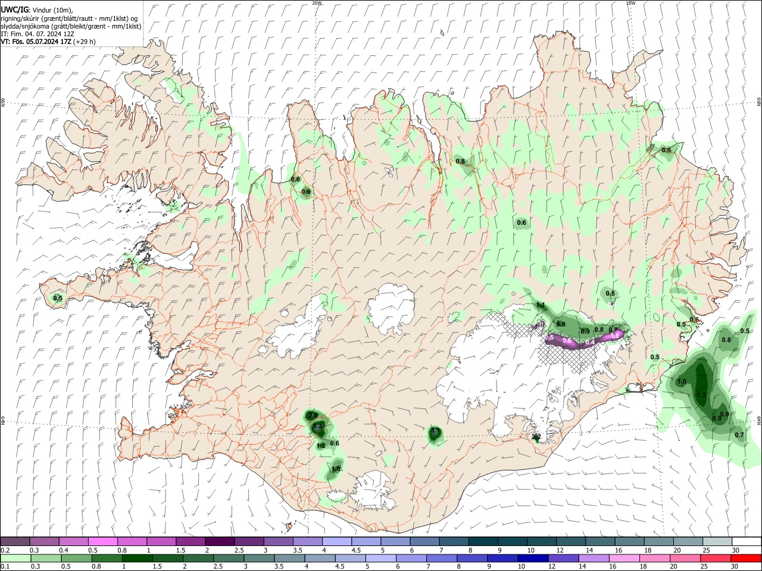
Task: Click the "20W" longitude label
Action: tap(317, 3)
